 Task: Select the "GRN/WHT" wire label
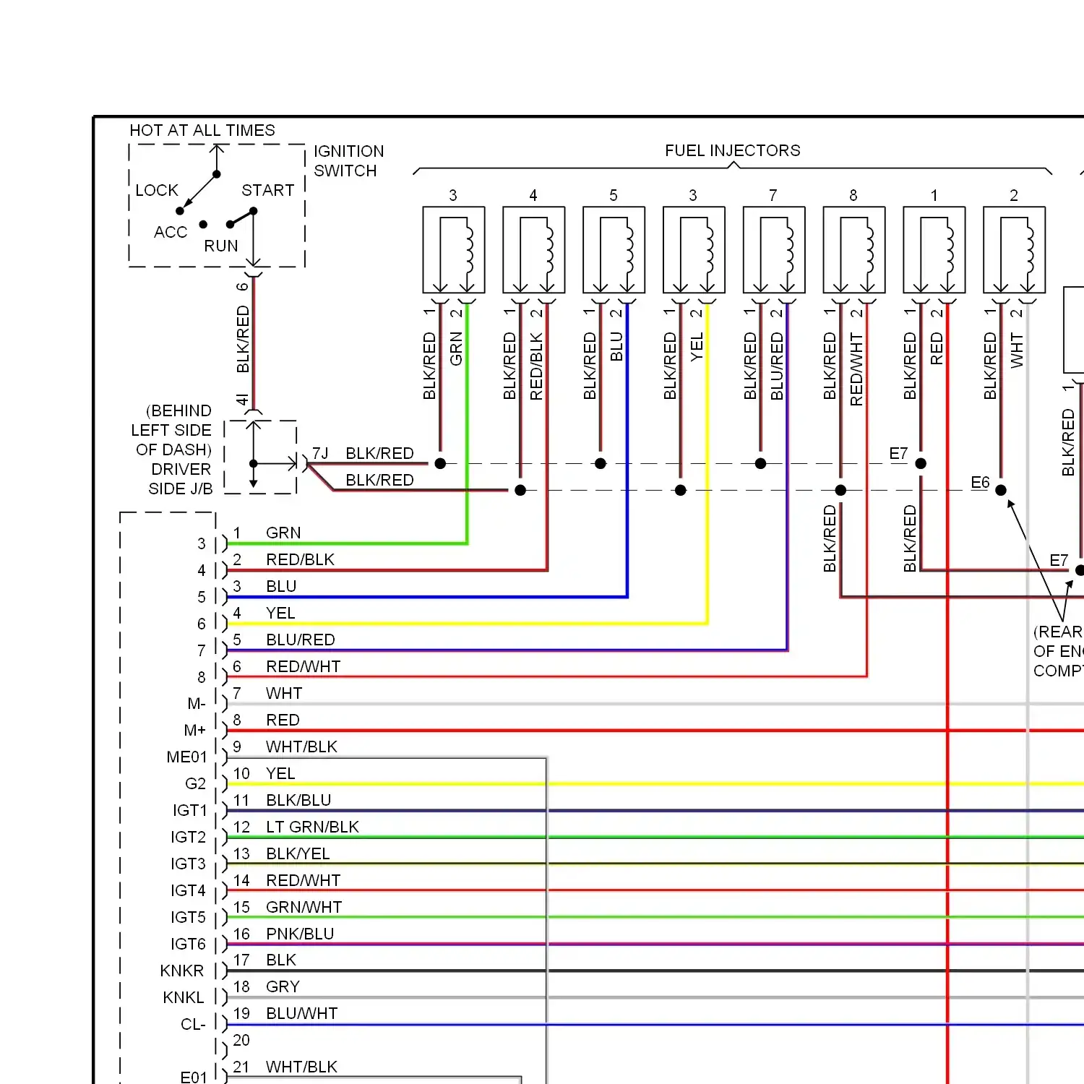click(304, 907)
